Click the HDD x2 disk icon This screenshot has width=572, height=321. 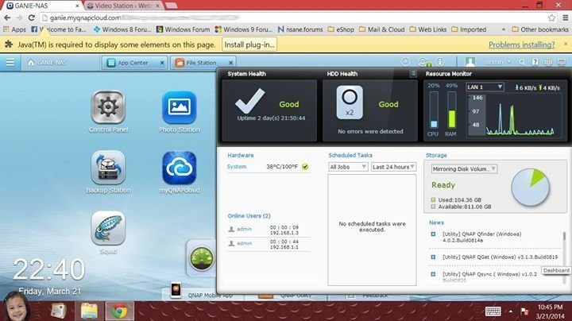coord(350,102)
